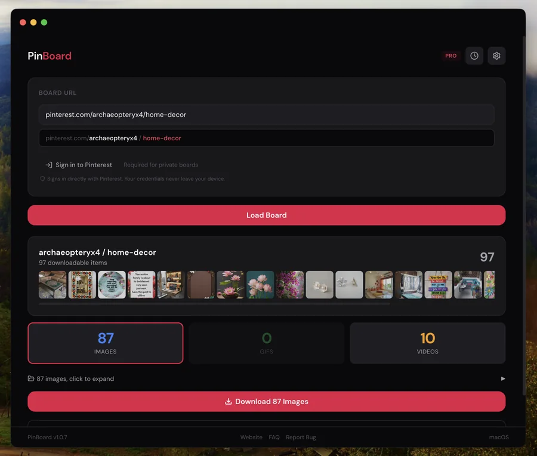Click the lotus flowers on teal thumbnail
Image resolution: width=537 pixels, height=456 pixels.
260,285
